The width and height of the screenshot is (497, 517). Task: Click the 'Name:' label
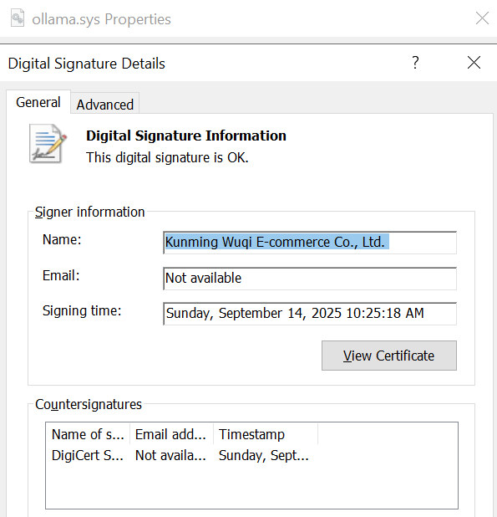click(62, 240)
